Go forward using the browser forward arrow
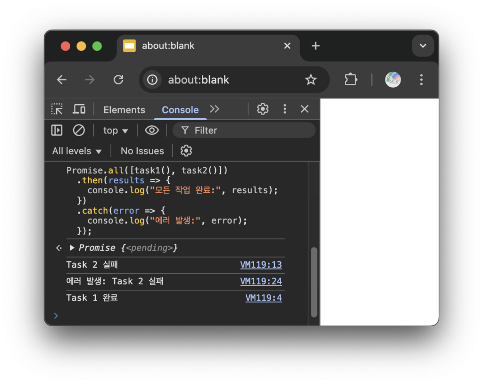483x384 pixels. 90,80
